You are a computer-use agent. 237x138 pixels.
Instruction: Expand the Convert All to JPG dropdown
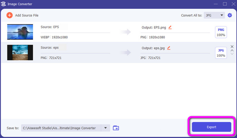(x=222, y=15)
